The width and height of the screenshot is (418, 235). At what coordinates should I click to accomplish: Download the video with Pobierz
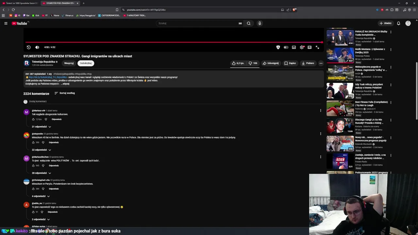[x=308, y=63]
